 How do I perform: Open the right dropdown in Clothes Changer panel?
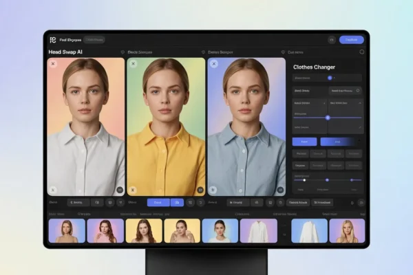pos(345,102)
